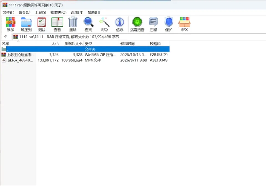Select the 上老王论坛当老... archive name
This screenshot has height=186, width=266.
pos(20,55)
